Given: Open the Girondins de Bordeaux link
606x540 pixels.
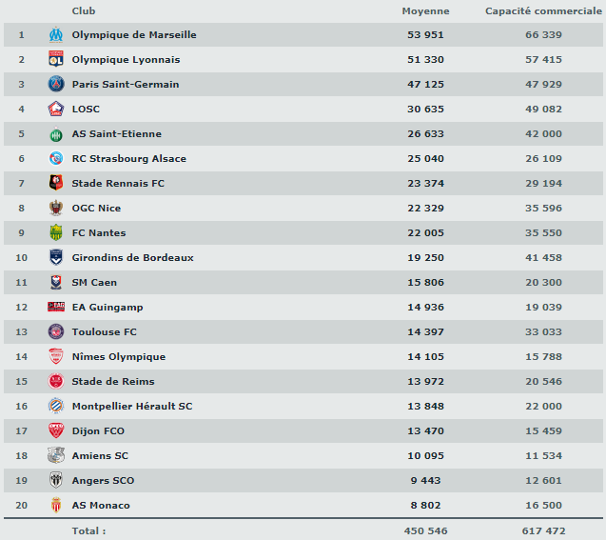Looking at the screenshot, I should pos(132,257).
